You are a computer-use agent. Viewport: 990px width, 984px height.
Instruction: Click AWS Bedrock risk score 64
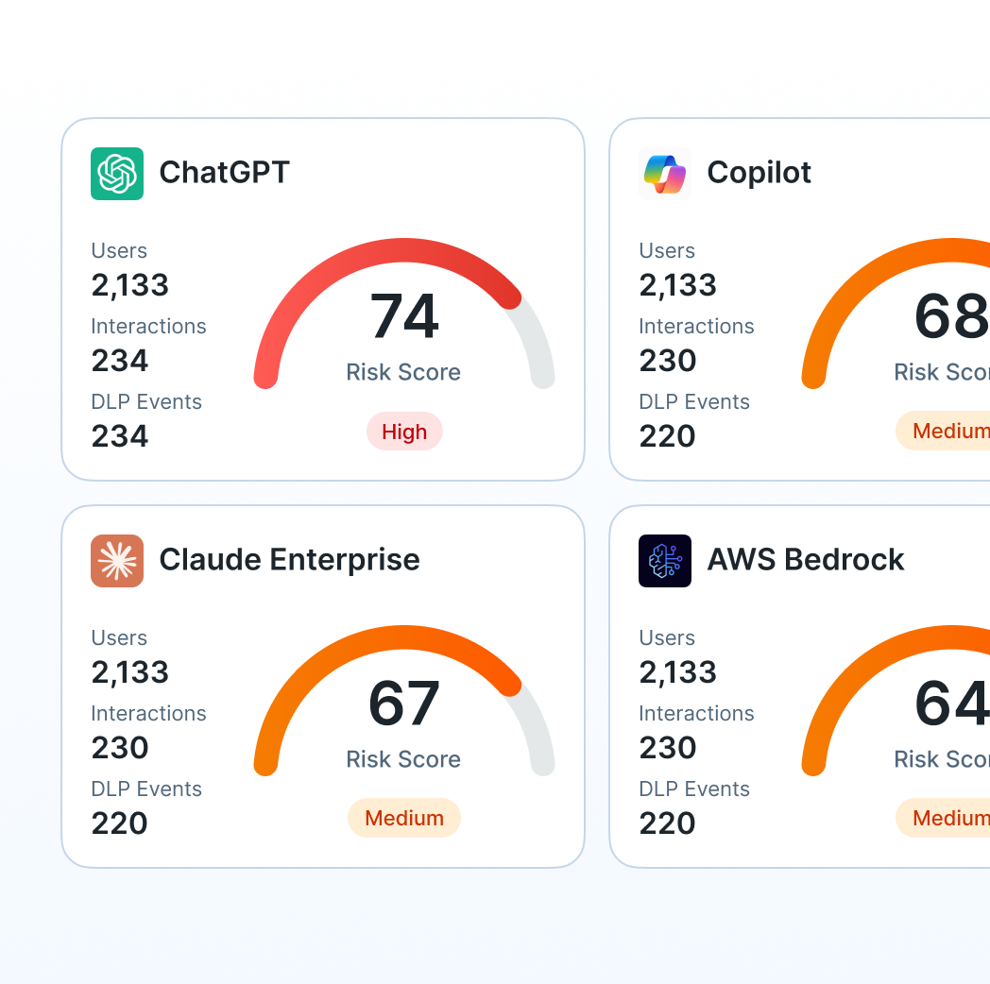952,704
